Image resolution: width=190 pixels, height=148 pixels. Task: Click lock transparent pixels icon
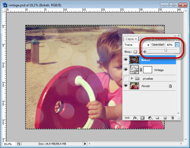click(135, 51)
